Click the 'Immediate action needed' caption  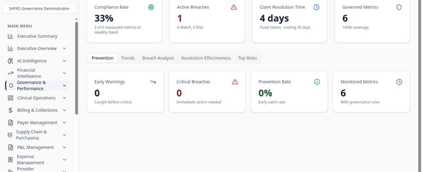click(199, 102)
